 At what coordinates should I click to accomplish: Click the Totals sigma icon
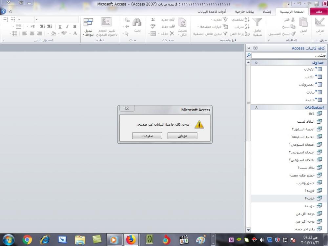[153, 19]
